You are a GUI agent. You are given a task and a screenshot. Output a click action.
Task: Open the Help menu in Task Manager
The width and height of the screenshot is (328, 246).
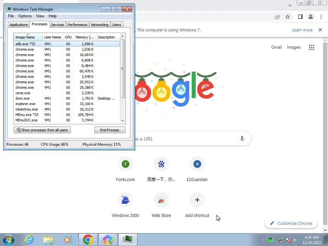click(x=53, y=16)
